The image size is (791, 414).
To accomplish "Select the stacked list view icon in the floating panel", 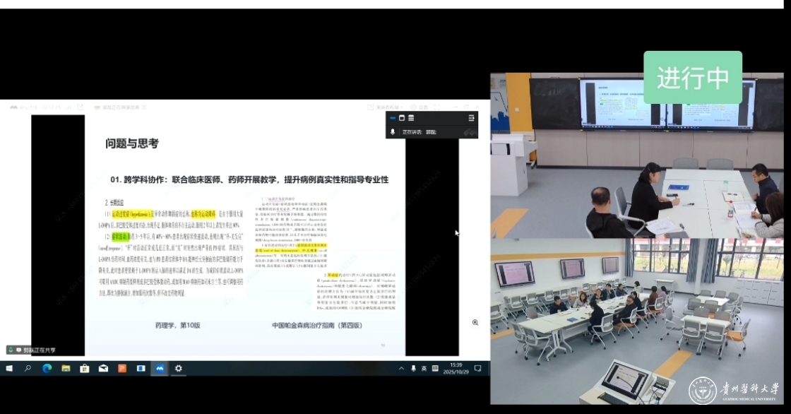I will (x=411, y=118).
